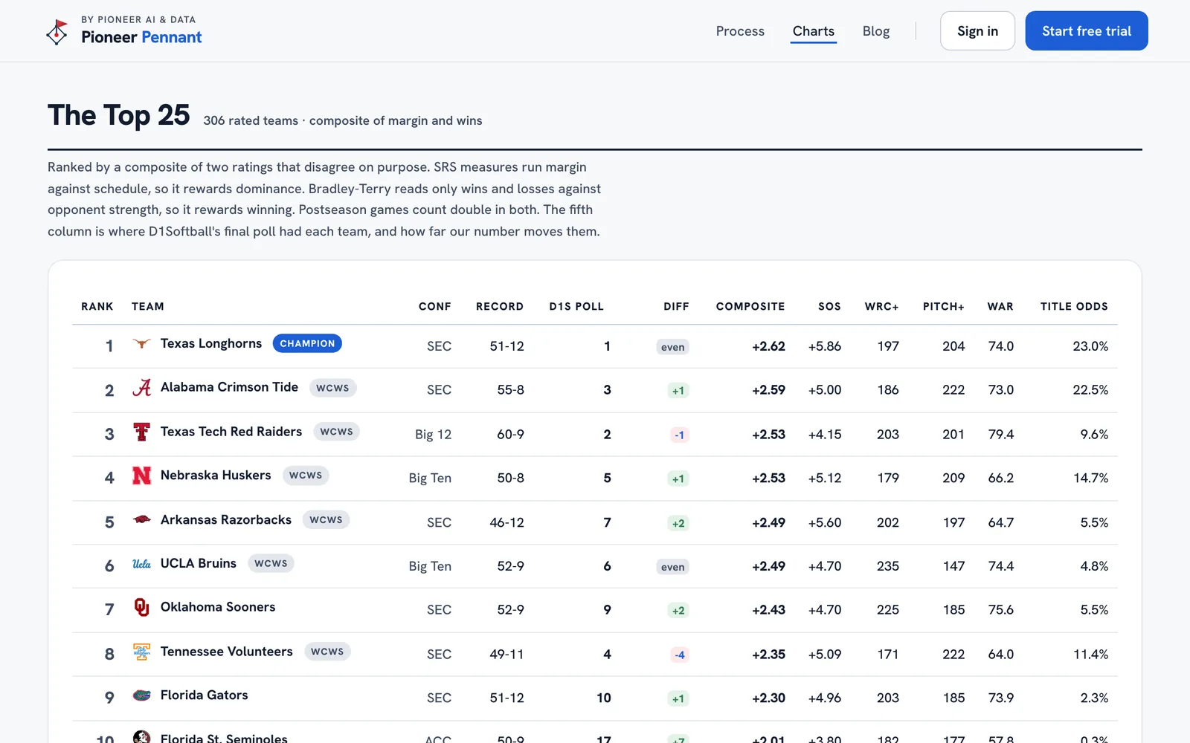Sort by the COMPOSITE column header

pos(750,306)
